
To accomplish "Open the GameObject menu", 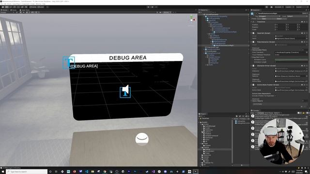I will (16, 4).
